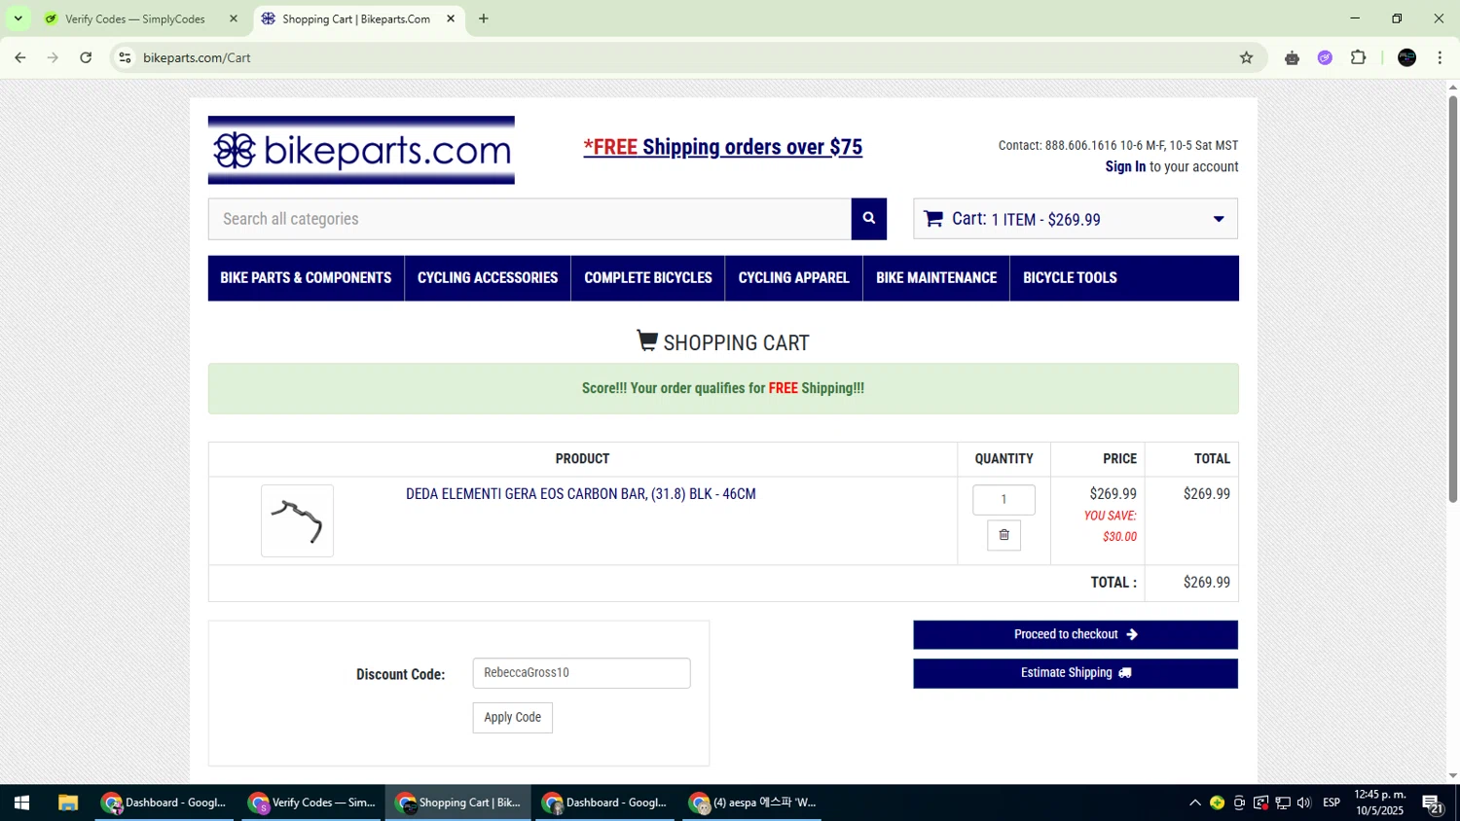This screenshot has height=821, width=1460.
Task: Open Cycling Accessories menu
Action: (x=488, y=277)
